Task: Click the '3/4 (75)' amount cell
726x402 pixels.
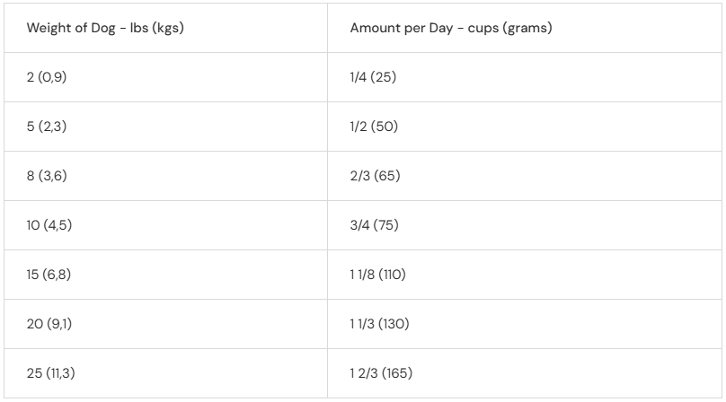Action: tap(525, 225)
